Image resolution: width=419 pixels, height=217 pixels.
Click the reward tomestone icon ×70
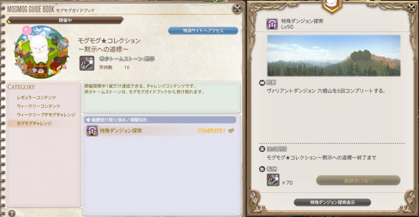click(273, 180)
